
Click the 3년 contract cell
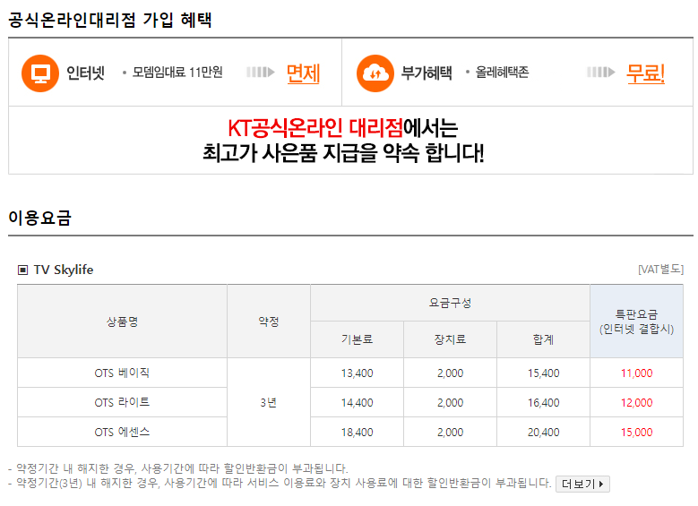(x=269, y=402)
